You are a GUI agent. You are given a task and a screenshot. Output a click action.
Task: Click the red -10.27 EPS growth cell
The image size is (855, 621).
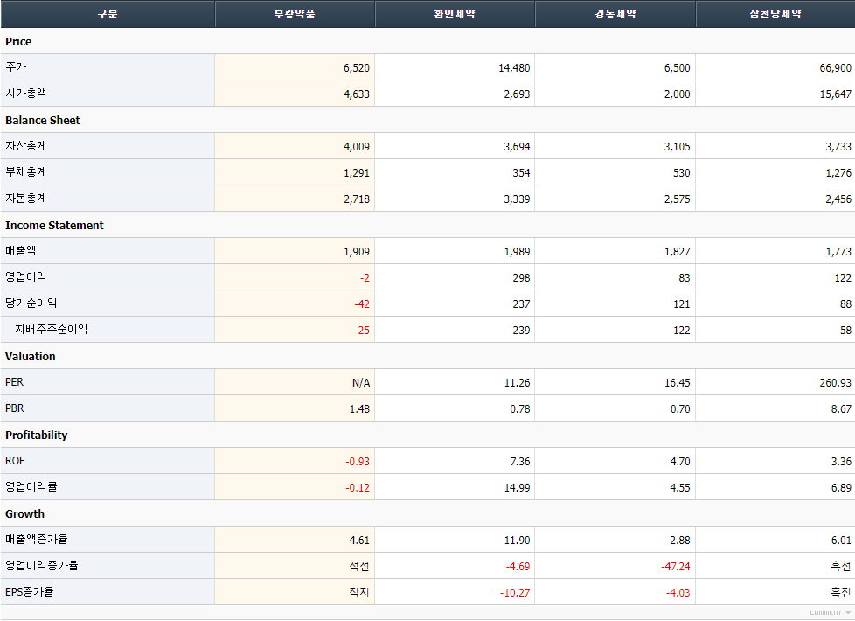[455, 591]
